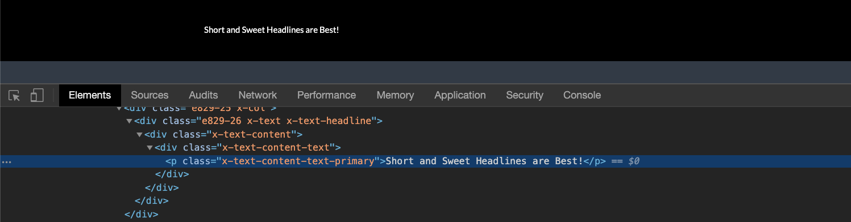Toggle the device toolbar icon
Screen dimensions: 851x222
37,96
